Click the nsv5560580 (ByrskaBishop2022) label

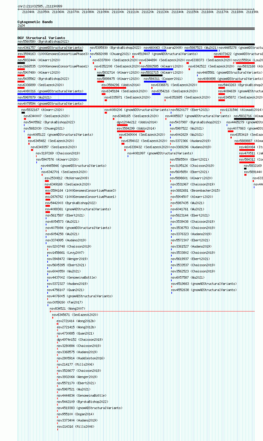click(43, 42)
